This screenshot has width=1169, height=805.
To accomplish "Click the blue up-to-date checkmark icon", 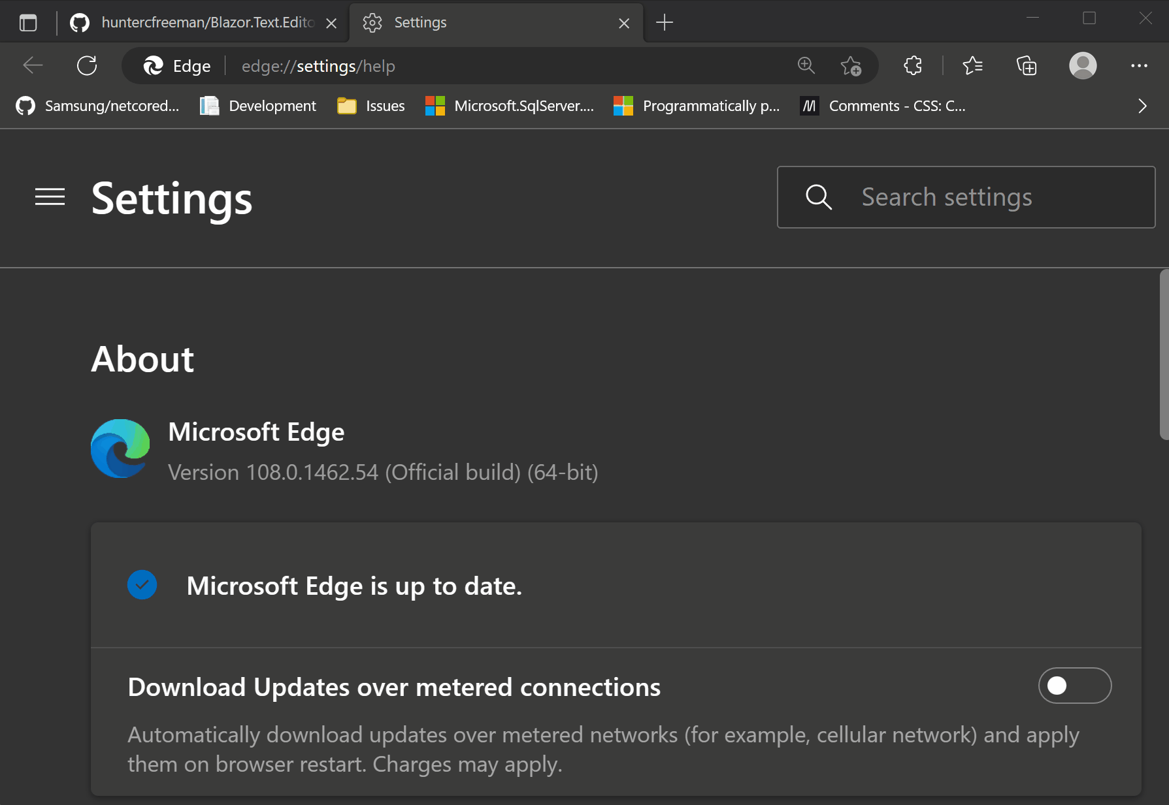I will pos(142,585).
